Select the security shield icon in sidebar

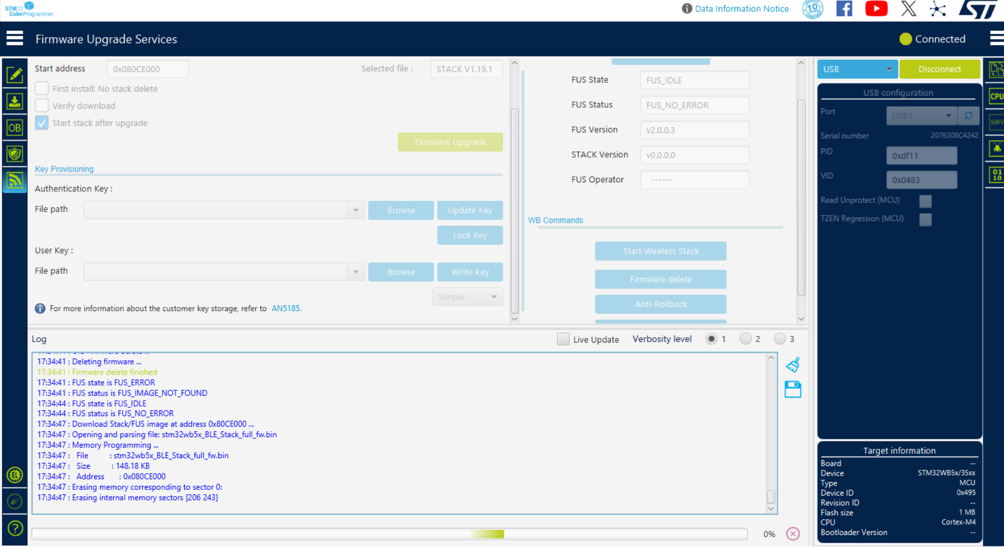click(x=15, y=153)
